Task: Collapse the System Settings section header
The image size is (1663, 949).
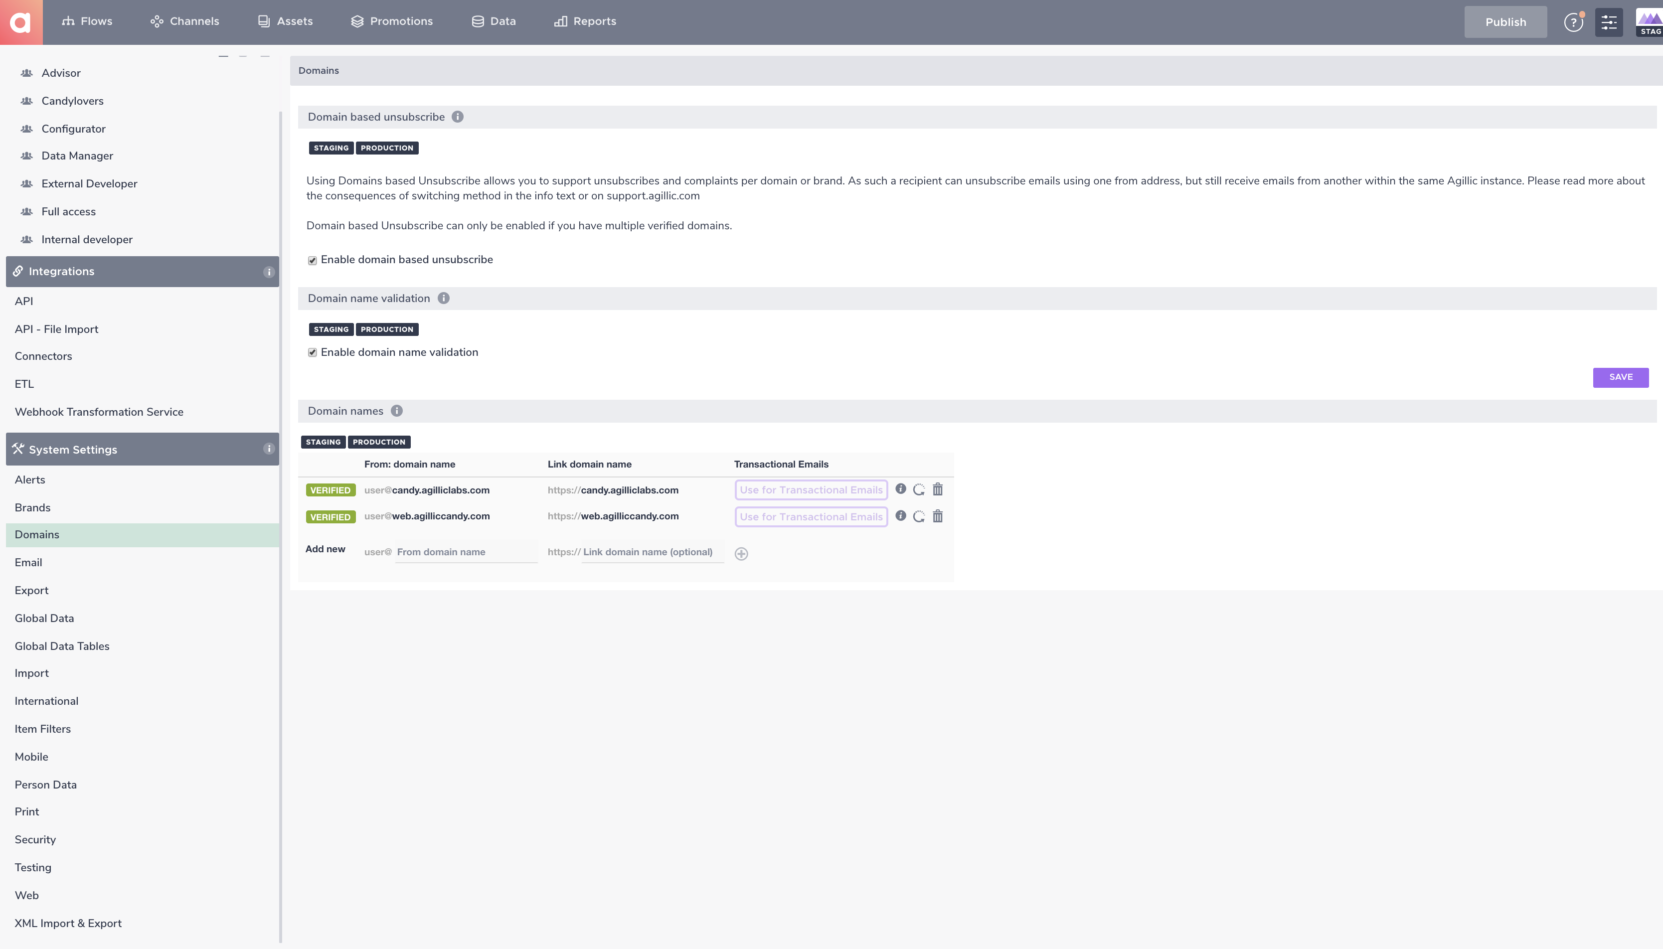Action: (x=142, y=449)
